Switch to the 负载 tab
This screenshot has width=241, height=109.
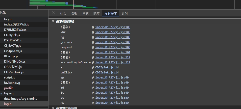tap(74, 14)
